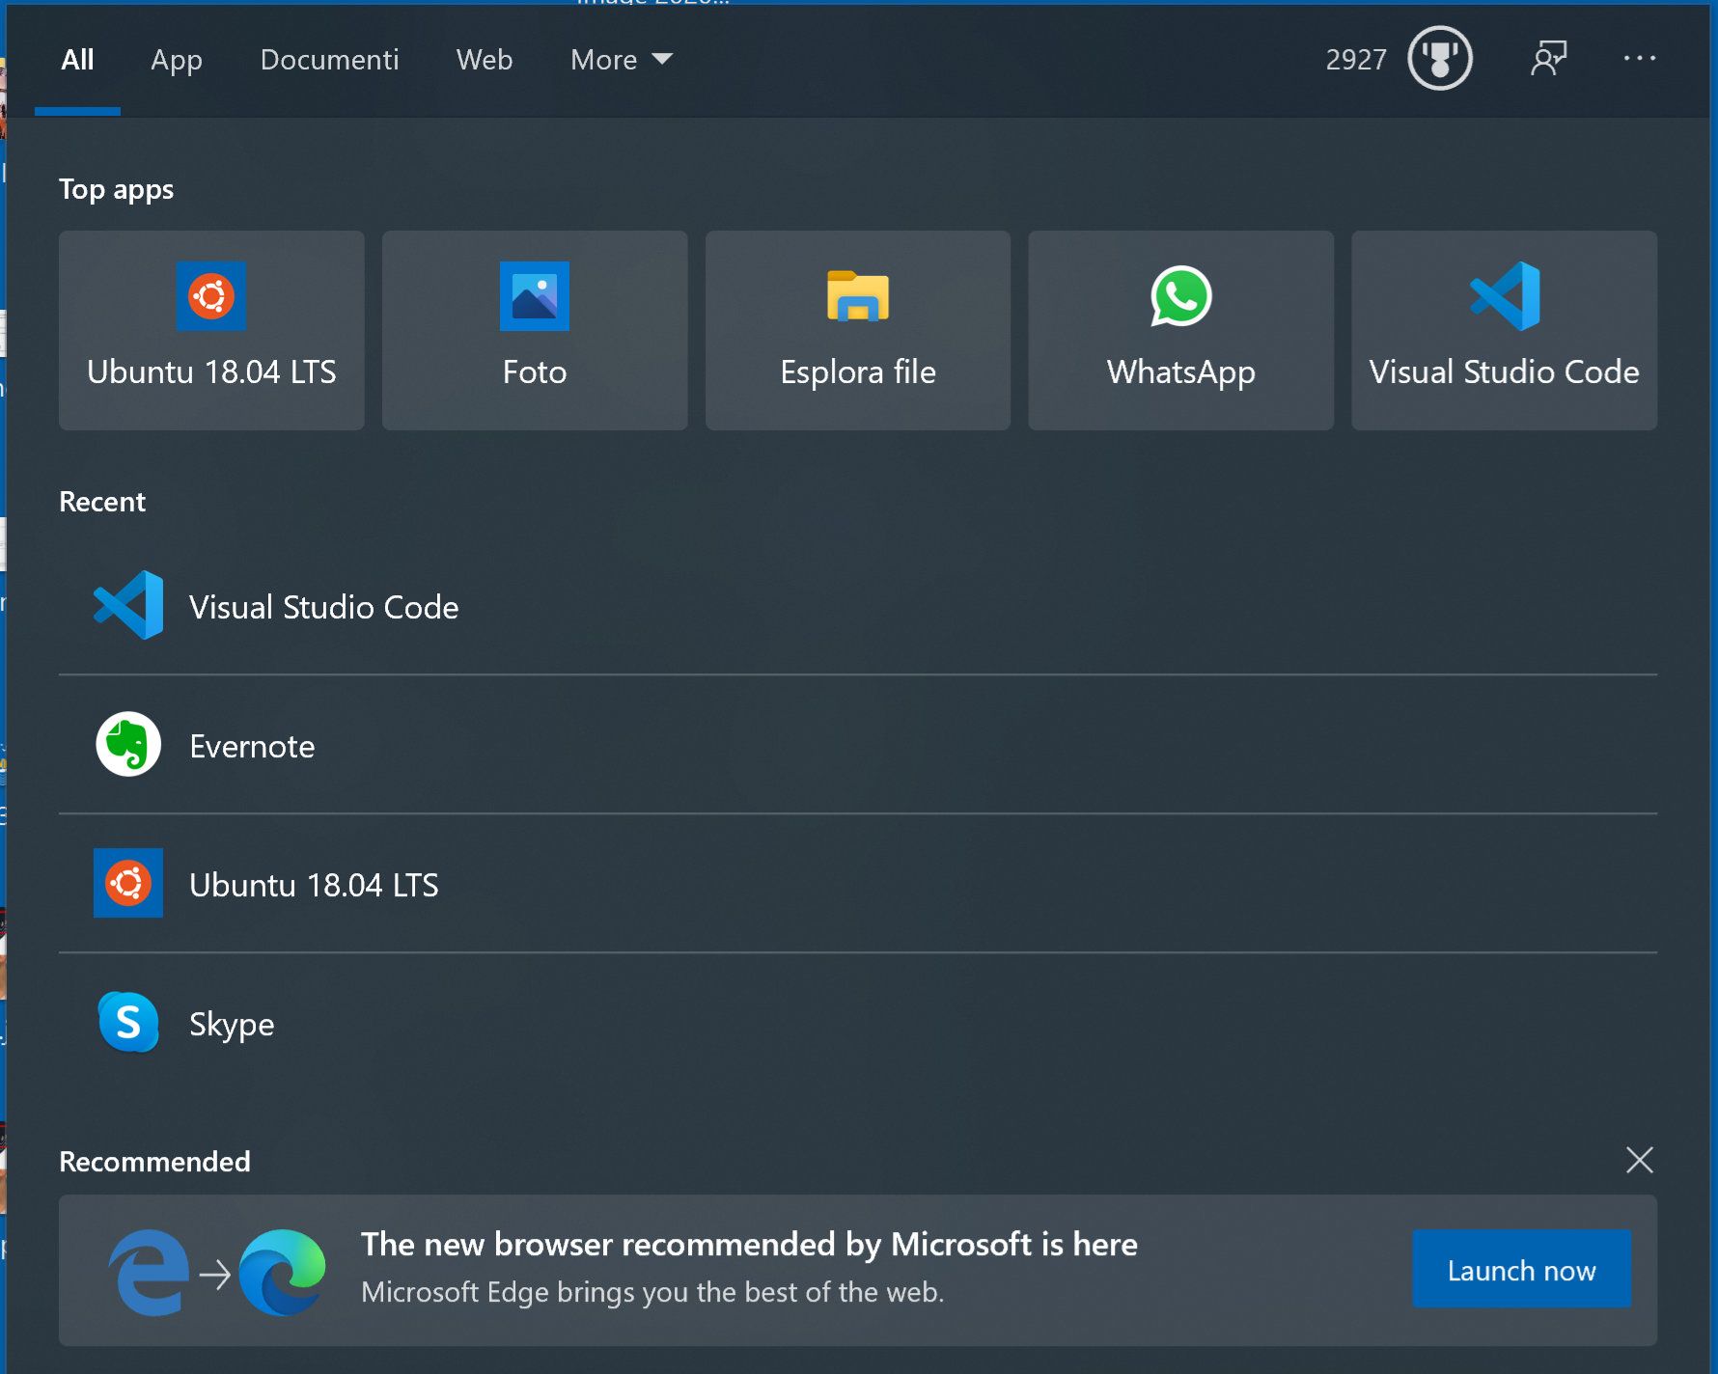This screenshot has height=1374, width=1718.
Task: Open the Esplora file top app tile
Action: (x=858, y=330)
